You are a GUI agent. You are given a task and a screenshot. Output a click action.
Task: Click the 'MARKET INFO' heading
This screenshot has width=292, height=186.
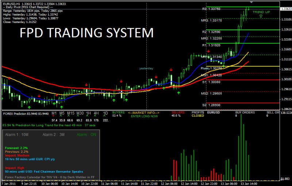[143, 113]
